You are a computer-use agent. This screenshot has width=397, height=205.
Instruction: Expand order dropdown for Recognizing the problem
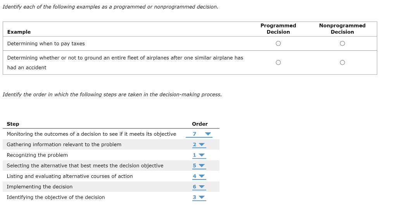click(199, 155)
